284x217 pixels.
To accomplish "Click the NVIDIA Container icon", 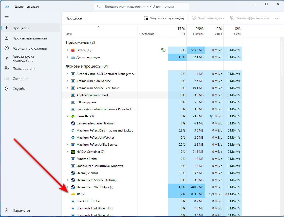I will click(73, 152).
